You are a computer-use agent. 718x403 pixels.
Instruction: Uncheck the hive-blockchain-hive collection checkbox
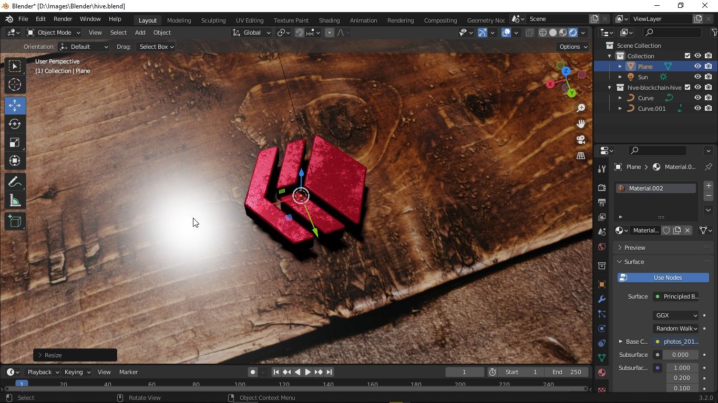(x=688, y=88)
